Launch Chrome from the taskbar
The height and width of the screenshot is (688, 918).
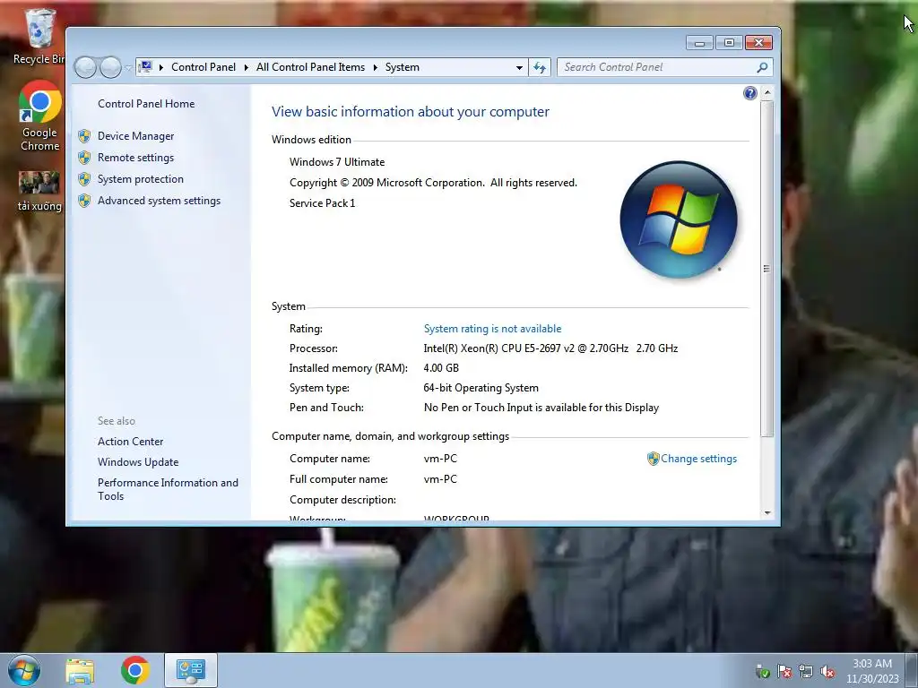click(135, 670)
